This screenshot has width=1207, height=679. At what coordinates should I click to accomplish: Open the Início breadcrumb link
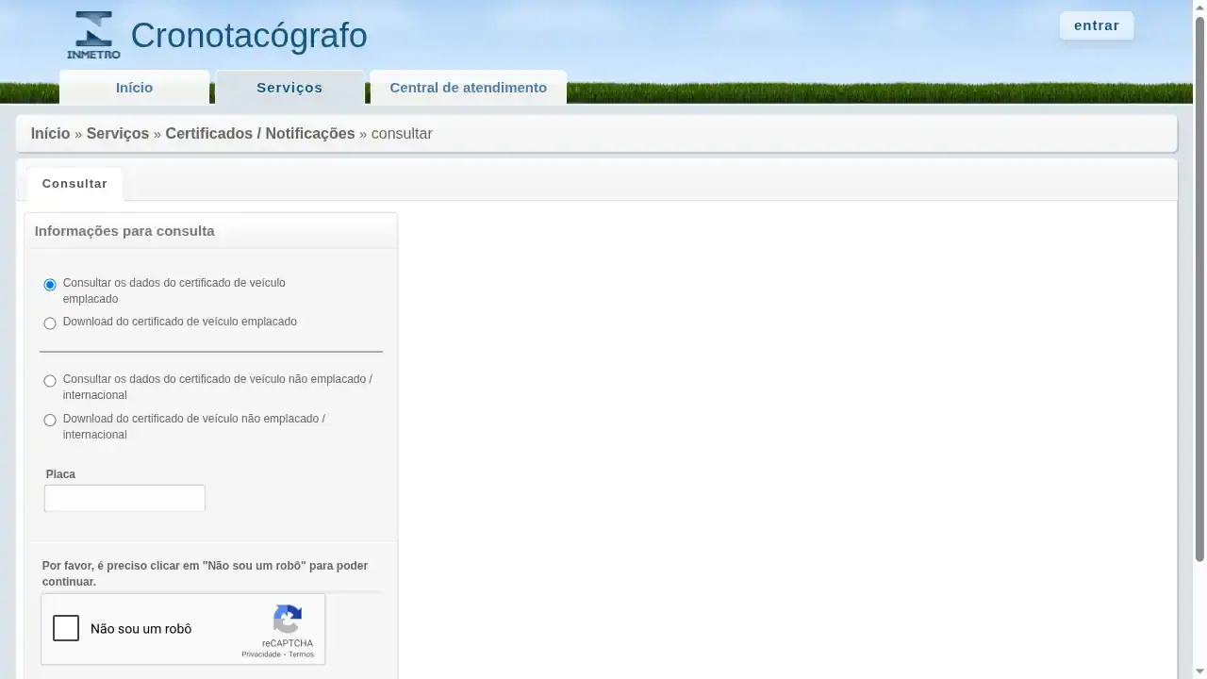tap(50, 133)
